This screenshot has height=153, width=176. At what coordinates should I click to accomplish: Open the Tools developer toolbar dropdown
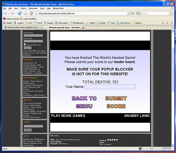click(x=111, y=23)
